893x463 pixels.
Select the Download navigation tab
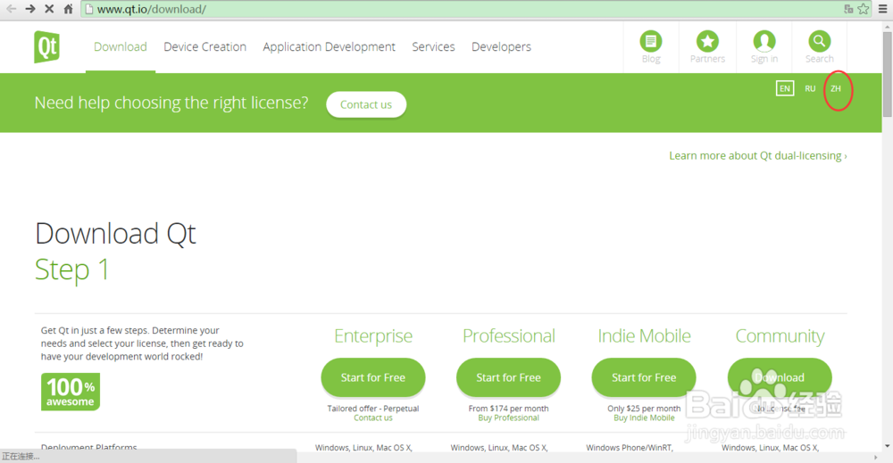coord(121,46)
